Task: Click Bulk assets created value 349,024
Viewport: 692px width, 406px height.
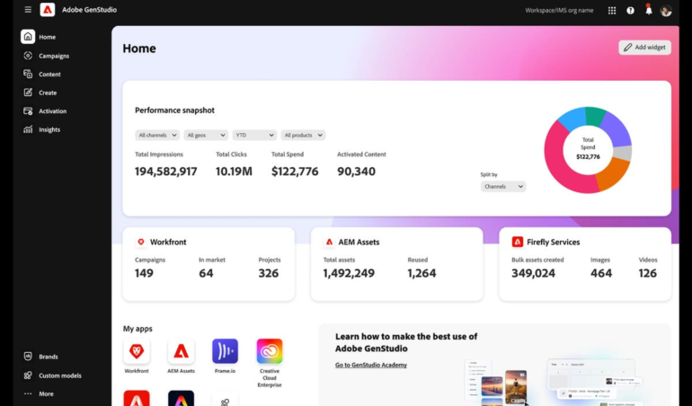Action: [533, 273]
